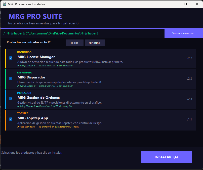Image resolution: width=203 pixels, height=170 pixels.
Task: Close the MRG Pro Suite installer
Action: (x=197, y=4)
